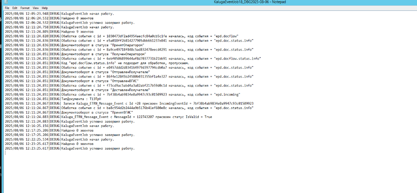Screen dimensions: 417x193
Task: Click the status "ПринятВГИС"
Action: click(121, 112)
